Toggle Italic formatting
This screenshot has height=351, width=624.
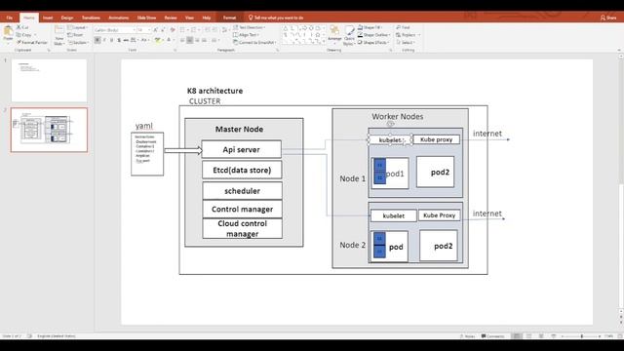pos(104,40)
